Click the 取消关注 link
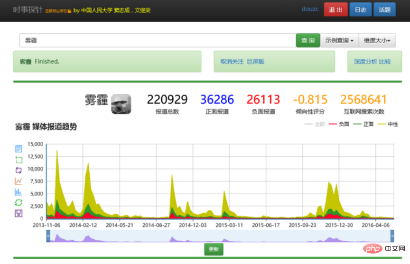The width and height of the screenshot is (410, 264). [232, 61]
